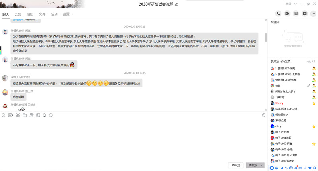Click the folder icon to send file
The height and width of the screenshot is (171, 318).
25,115
